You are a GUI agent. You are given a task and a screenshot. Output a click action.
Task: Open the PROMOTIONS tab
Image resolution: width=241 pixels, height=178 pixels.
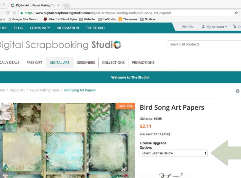click(143, 62)
